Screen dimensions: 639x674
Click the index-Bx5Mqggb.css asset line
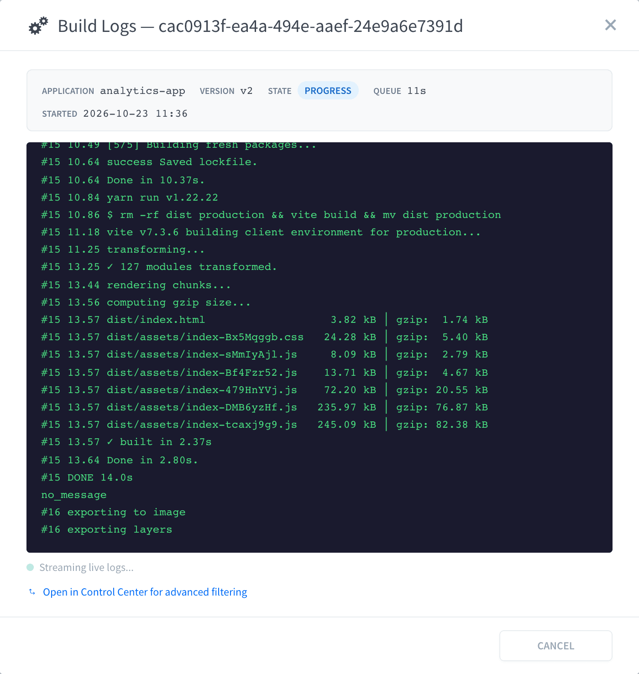point(264,337)
